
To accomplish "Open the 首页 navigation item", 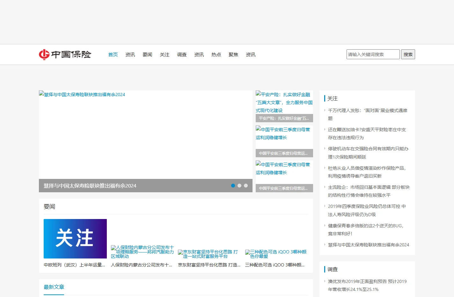I will point(113,55).
